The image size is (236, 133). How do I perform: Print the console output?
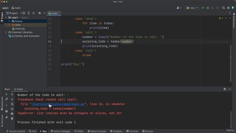pyautogui.click(x=12, y=114)
